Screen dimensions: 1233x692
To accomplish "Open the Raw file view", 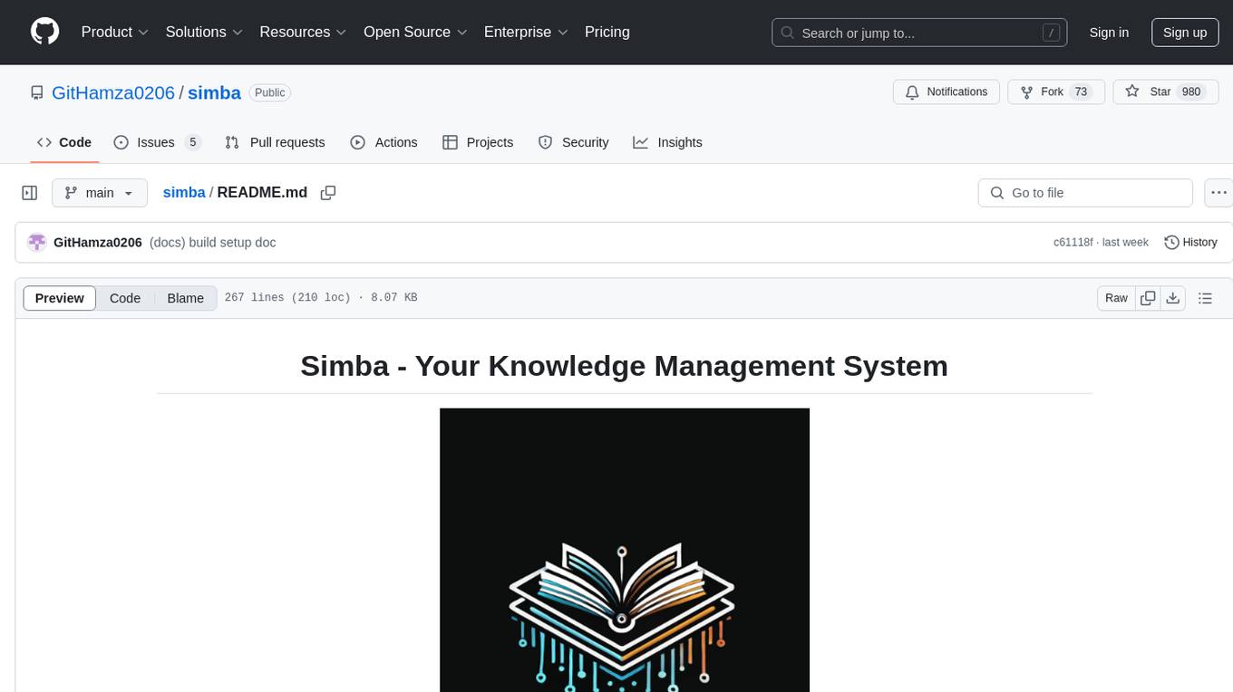I will tap(1116, 298).
